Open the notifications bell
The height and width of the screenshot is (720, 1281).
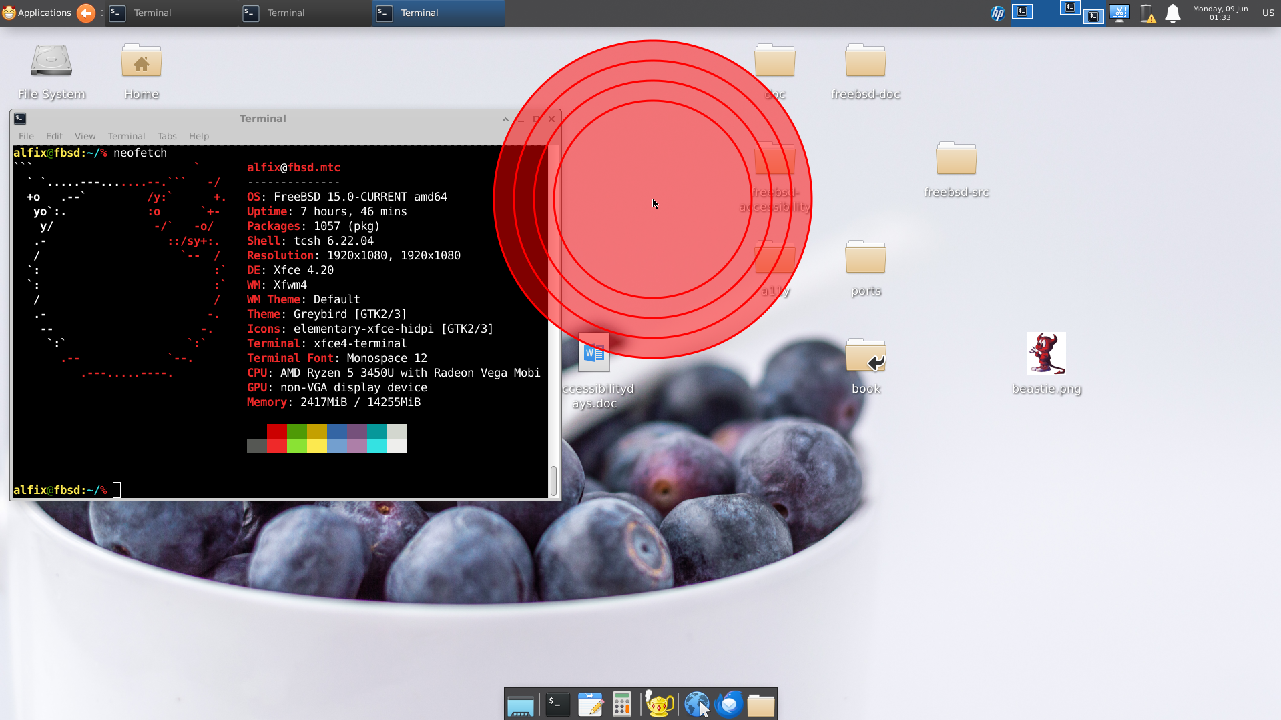click(1173, 13)
